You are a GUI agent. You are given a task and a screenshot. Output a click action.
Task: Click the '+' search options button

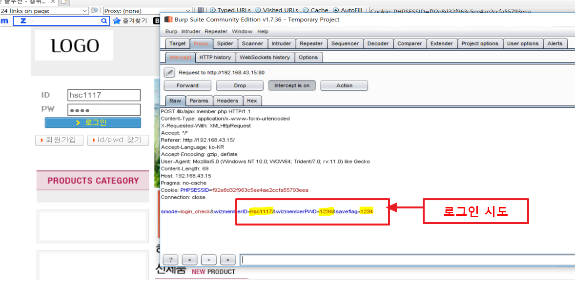208,260
